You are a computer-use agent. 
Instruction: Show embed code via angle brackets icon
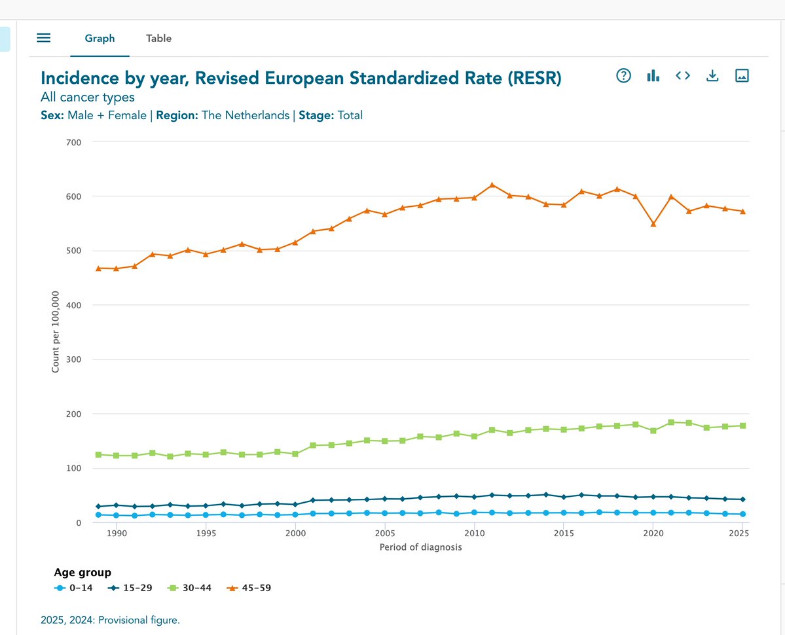coord(682,75)
